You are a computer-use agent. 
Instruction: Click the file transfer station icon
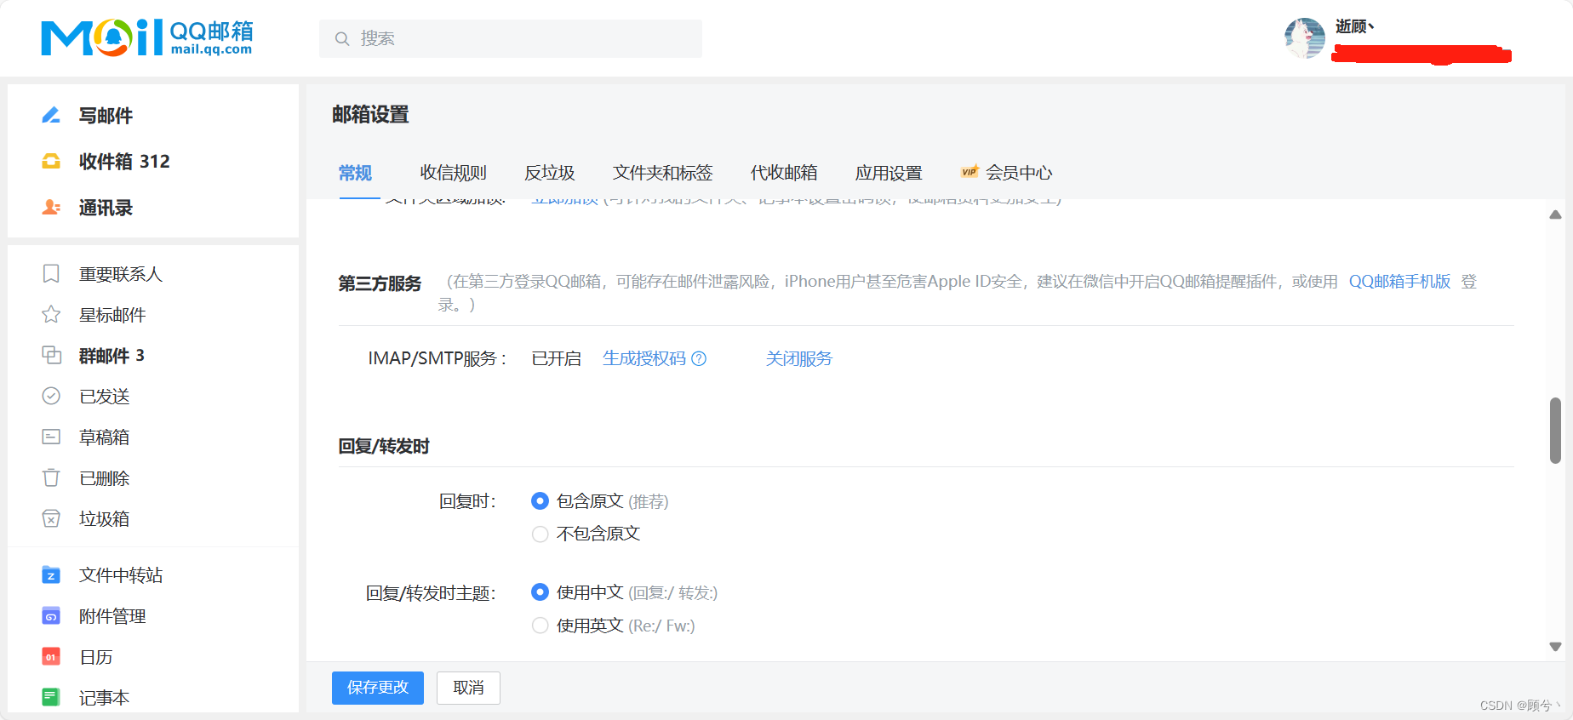51,575
